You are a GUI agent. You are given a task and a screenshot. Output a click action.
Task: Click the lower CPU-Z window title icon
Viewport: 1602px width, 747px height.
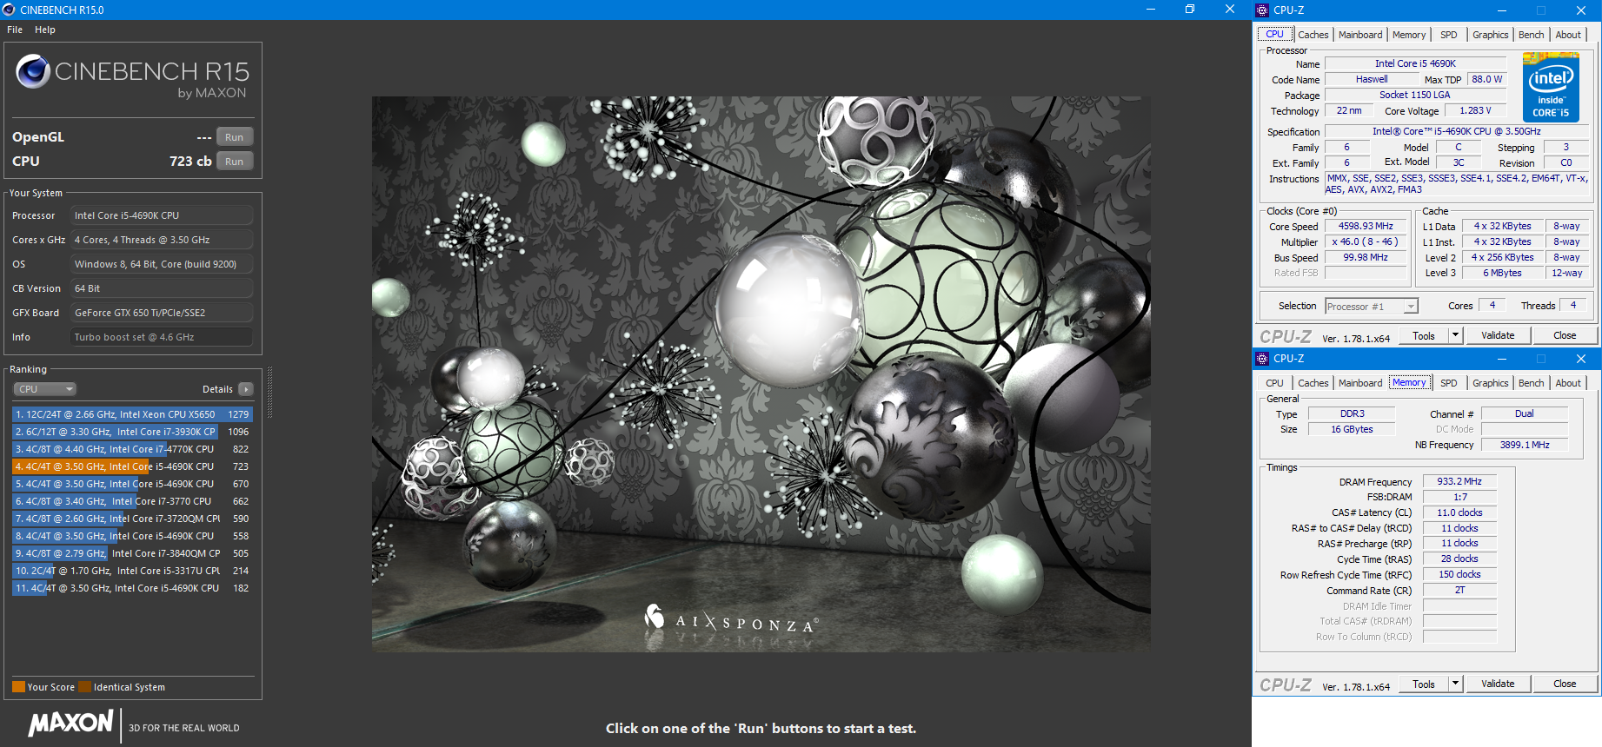pos(1262,359)
